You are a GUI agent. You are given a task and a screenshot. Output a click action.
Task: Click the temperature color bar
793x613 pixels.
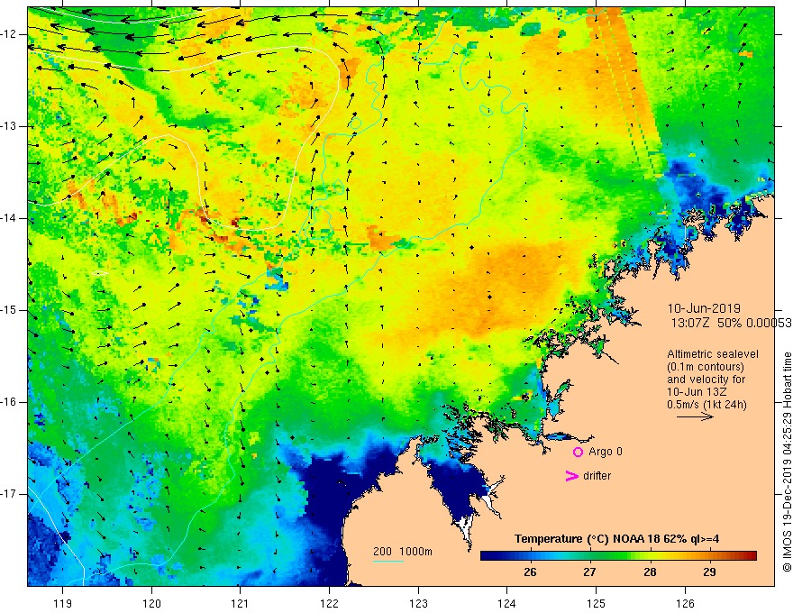pos(618,556)
